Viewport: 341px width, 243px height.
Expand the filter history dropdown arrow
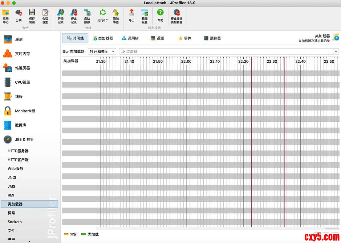click(x=336, y=52)
